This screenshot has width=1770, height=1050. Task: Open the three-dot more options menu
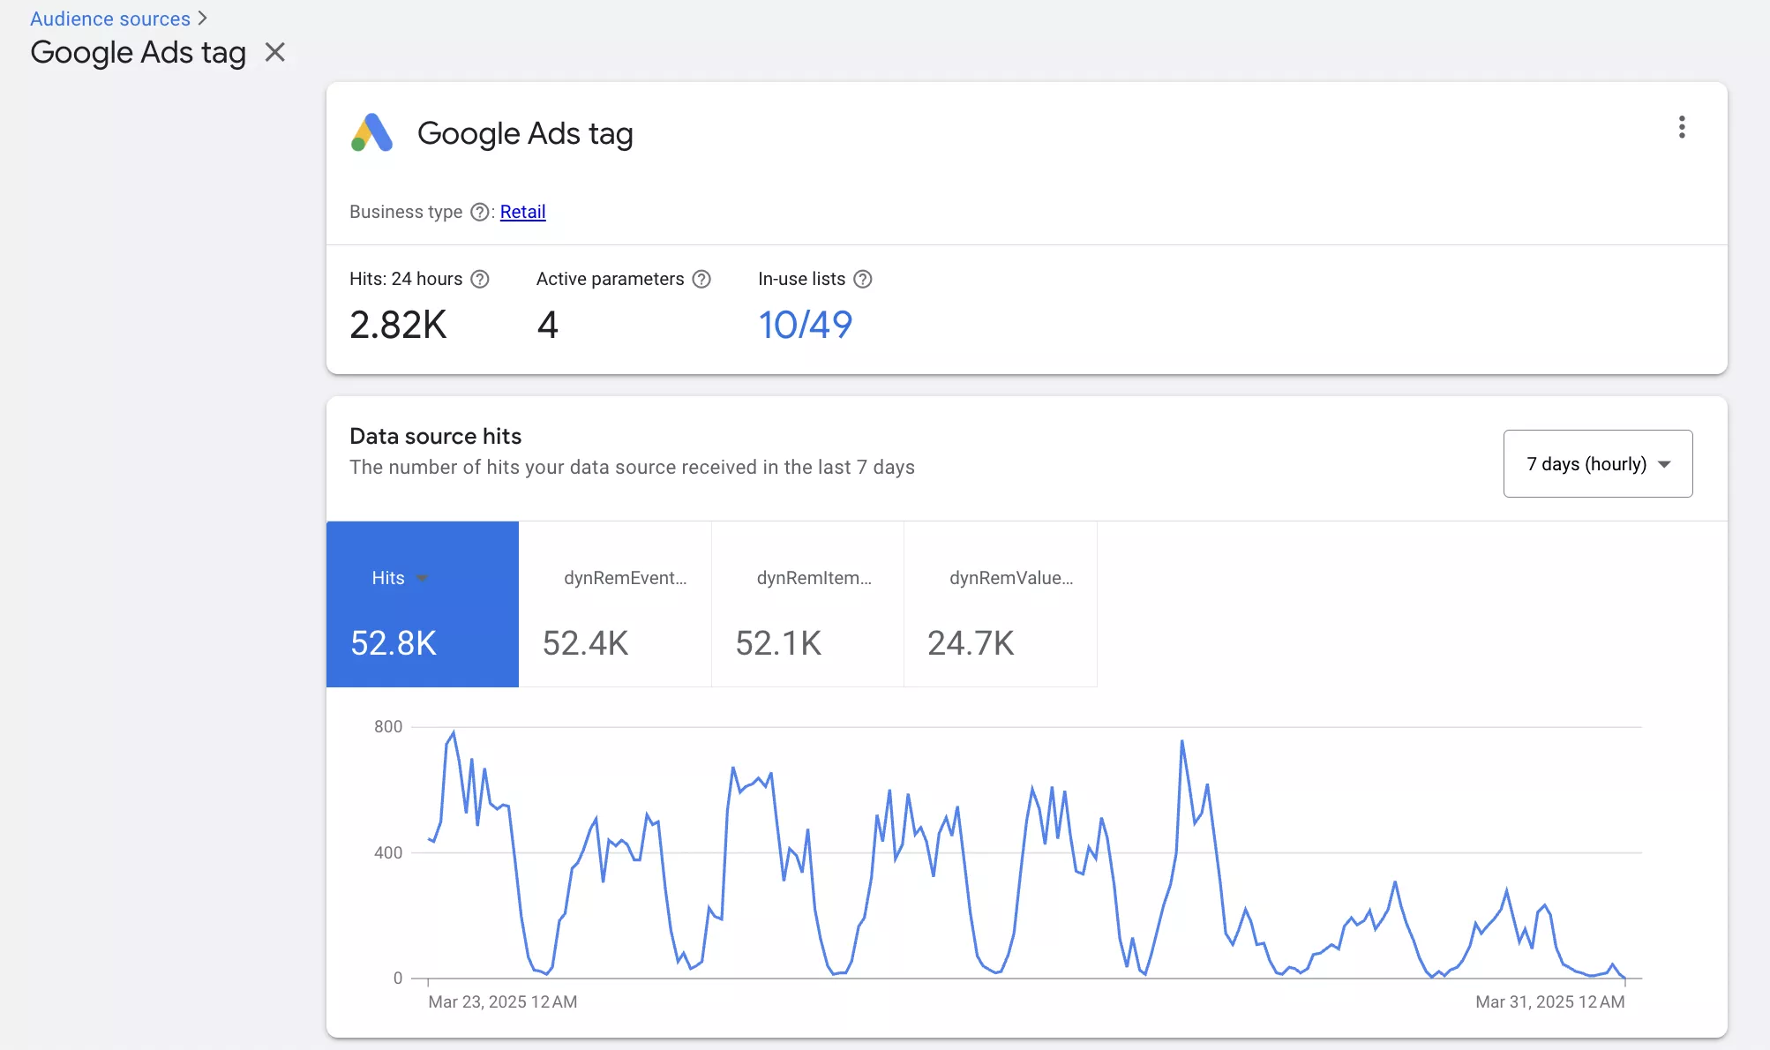1682,127
